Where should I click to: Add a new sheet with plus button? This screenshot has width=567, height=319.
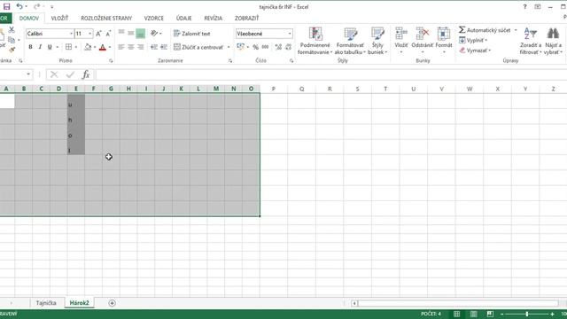point(112,303)
